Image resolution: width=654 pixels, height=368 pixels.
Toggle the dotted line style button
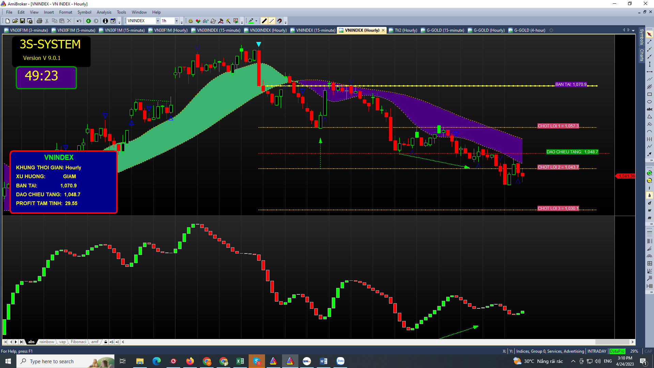(x=272, y=21)
